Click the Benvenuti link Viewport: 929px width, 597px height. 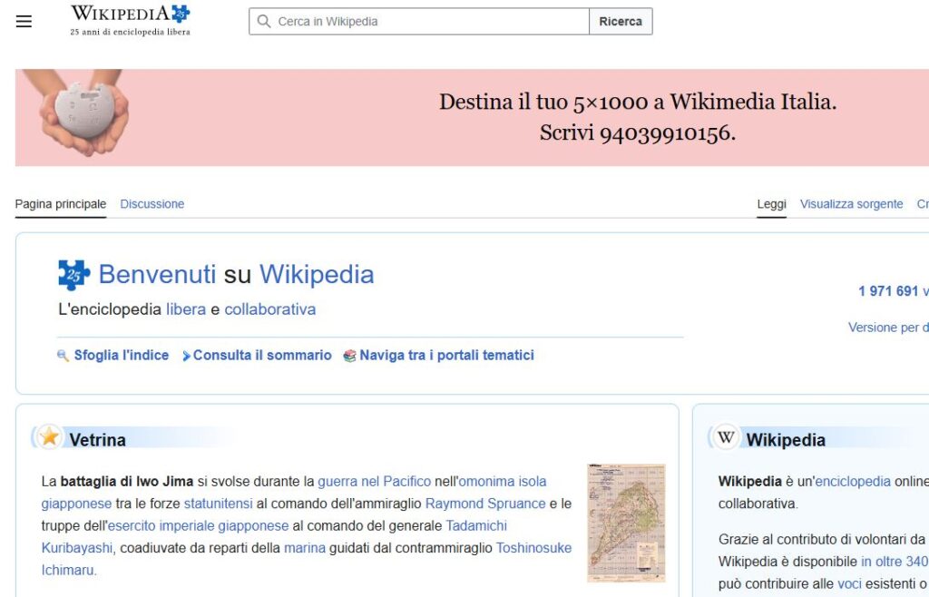pyautogui.click(x=157, y=274)
